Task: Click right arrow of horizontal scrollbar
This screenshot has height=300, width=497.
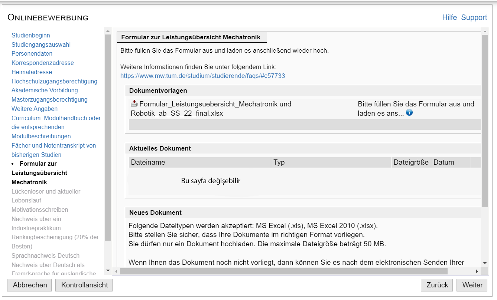Action: coord(477,271)
